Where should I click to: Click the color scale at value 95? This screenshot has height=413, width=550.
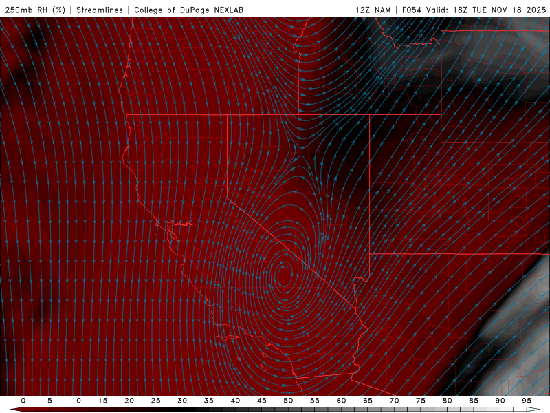tap(527, 410)
